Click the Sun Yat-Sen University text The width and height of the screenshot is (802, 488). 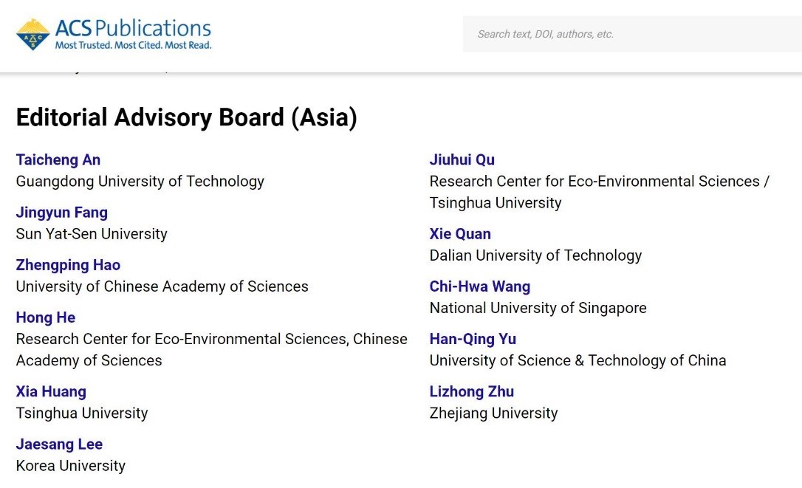pos(92,234)
